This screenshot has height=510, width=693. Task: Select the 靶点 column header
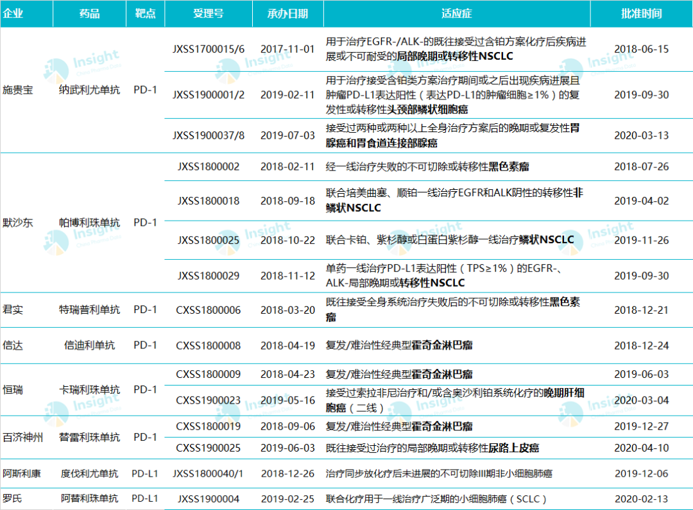point(146,13)
